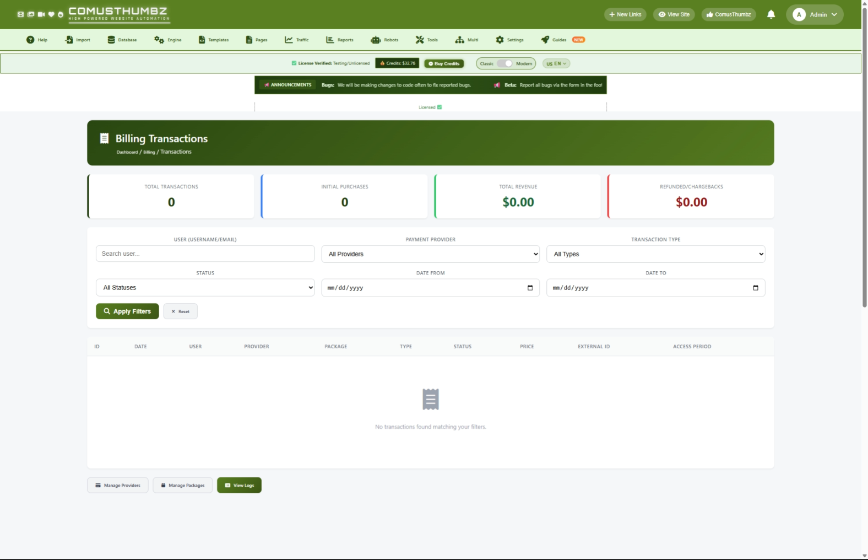This screenshot has width=868, height=560.
Task: Click the Search user input field
Action: pos(205,254)
